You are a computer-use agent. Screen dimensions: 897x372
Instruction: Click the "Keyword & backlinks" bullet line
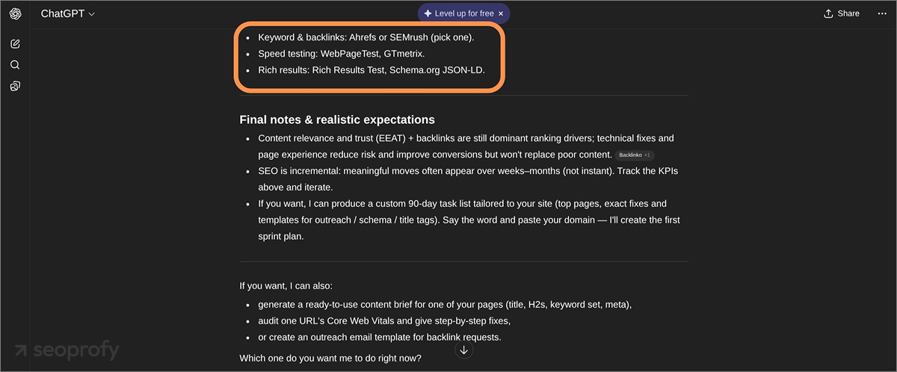tap(366, 37)
